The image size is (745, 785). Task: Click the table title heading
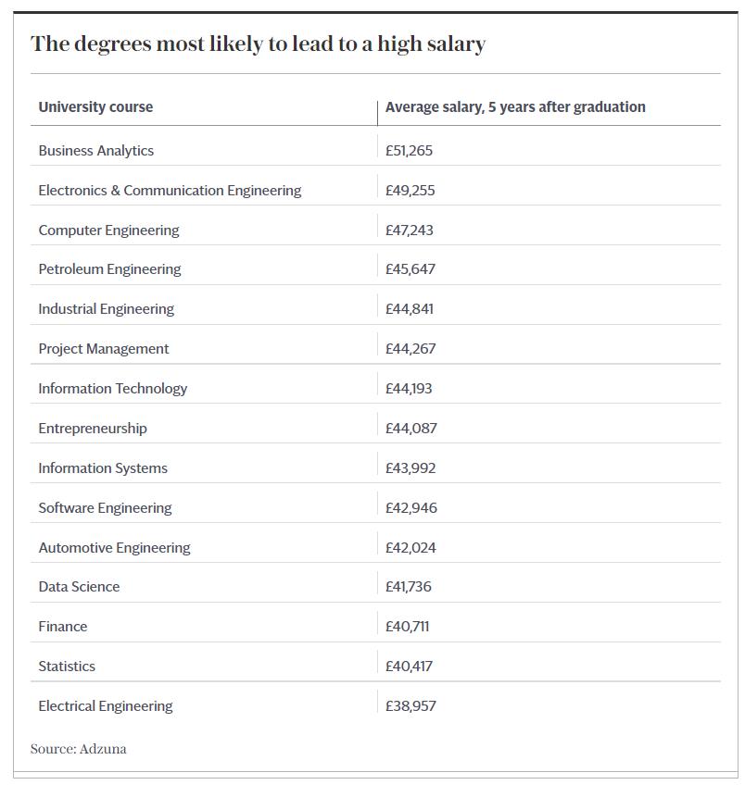coord(258,44)
